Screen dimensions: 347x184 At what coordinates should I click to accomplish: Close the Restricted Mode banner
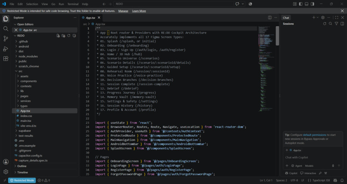tap(342, 11)
